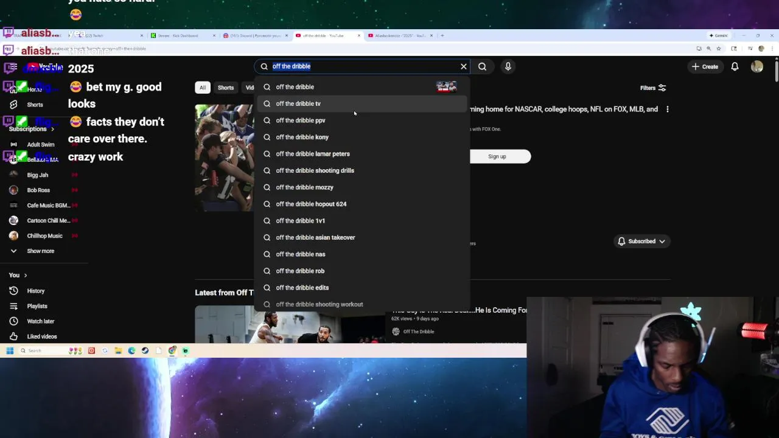Pick suggestion 'off the dribble nas'

(362, 254)
